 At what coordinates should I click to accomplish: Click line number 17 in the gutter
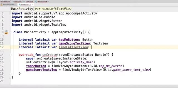click(2, 66)
